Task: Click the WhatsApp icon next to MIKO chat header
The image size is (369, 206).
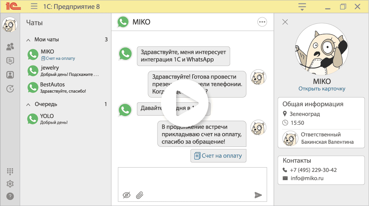Action: coord(124,22)
